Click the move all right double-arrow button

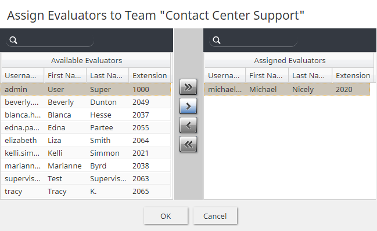(188, 87)
